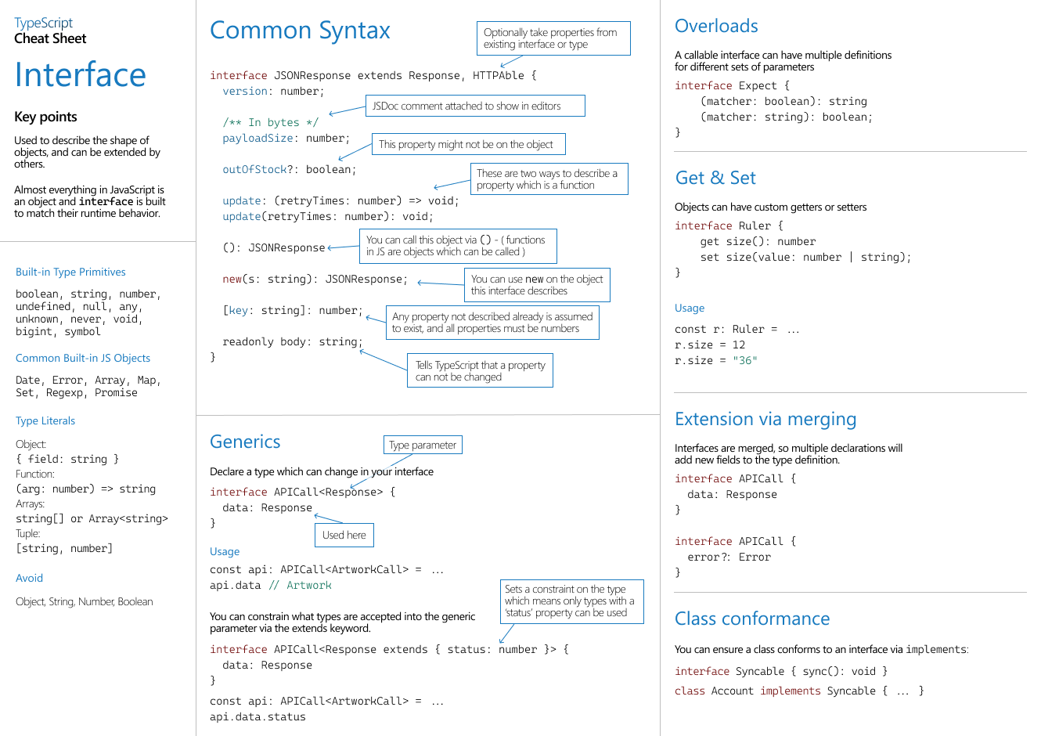Select the Extension via merging heading
This screenshot has width=1041, height=736.
[765, 419]
